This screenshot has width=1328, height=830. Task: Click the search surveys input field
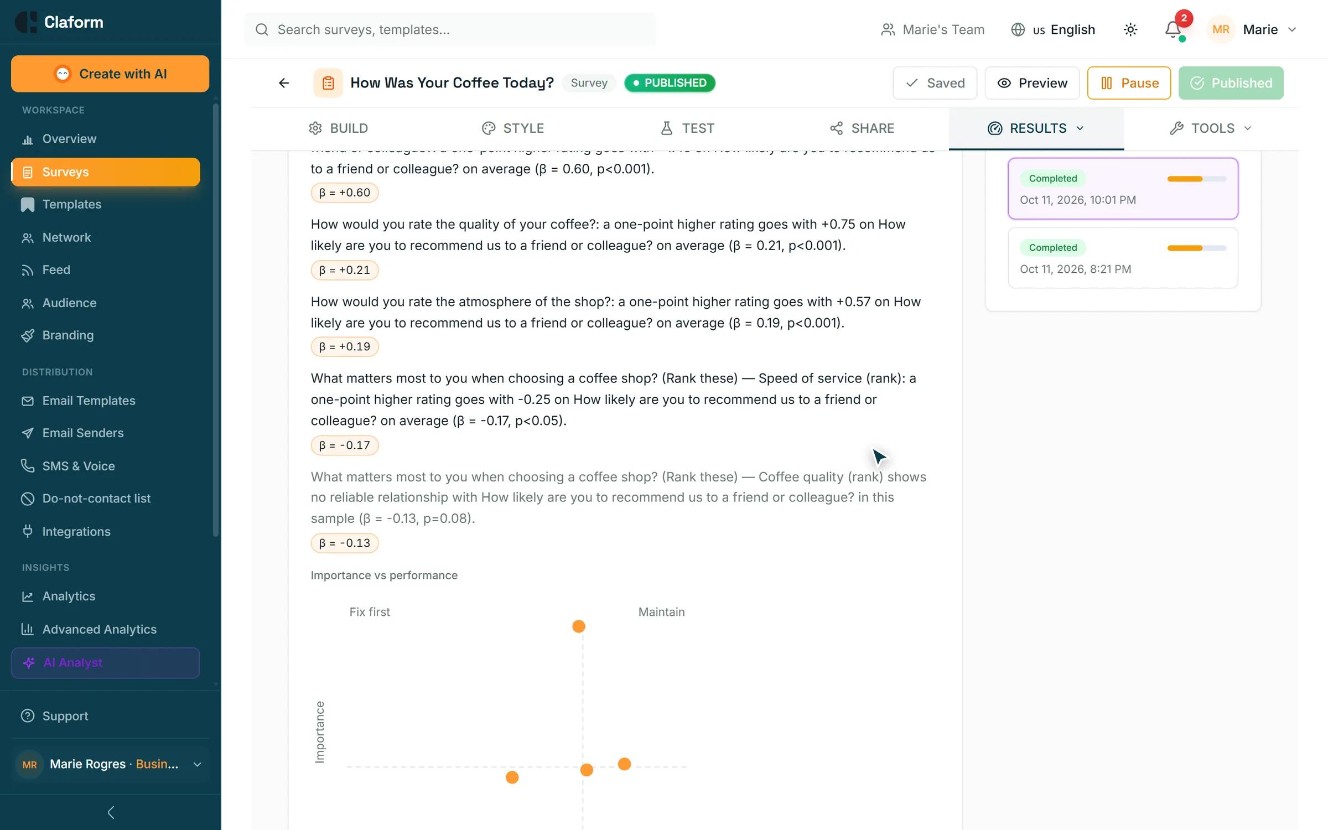tap(449, 29)
